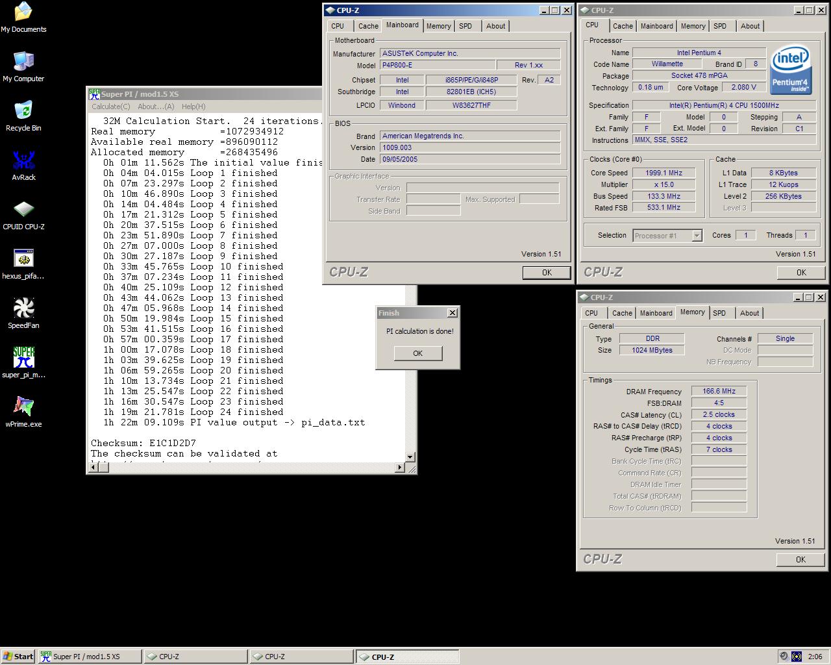Open the Help(H) menu in Super PI
Screen dimensions: 831x665
pos(193,107)
